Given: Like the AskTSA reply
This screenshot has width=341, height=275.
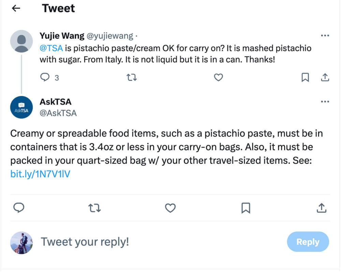Looking at the screenshot, I should pyautogui.click(x=170, y=208).
